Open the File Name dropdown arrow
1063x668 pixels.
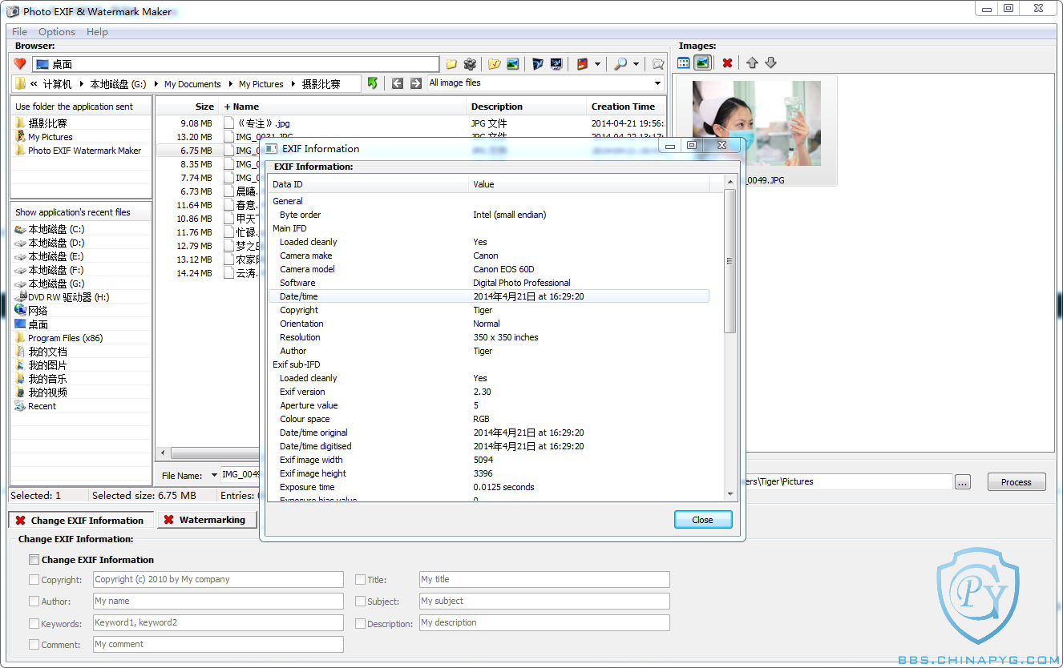[x=214, y=475]
